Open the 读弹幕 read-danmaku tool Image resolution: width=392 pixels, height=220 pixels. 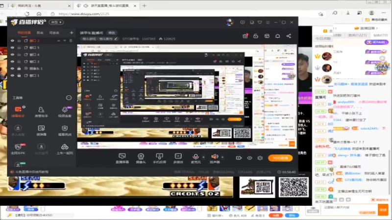pos(41,130)
